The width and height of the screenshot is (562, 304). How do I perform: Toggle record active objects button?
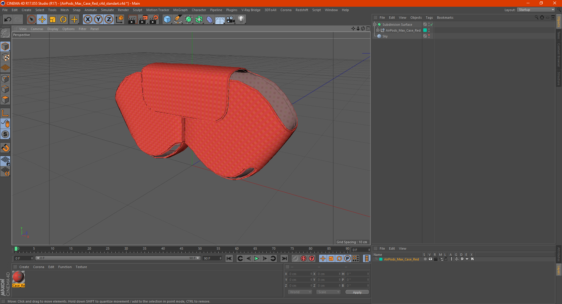[x=295, y=258]
